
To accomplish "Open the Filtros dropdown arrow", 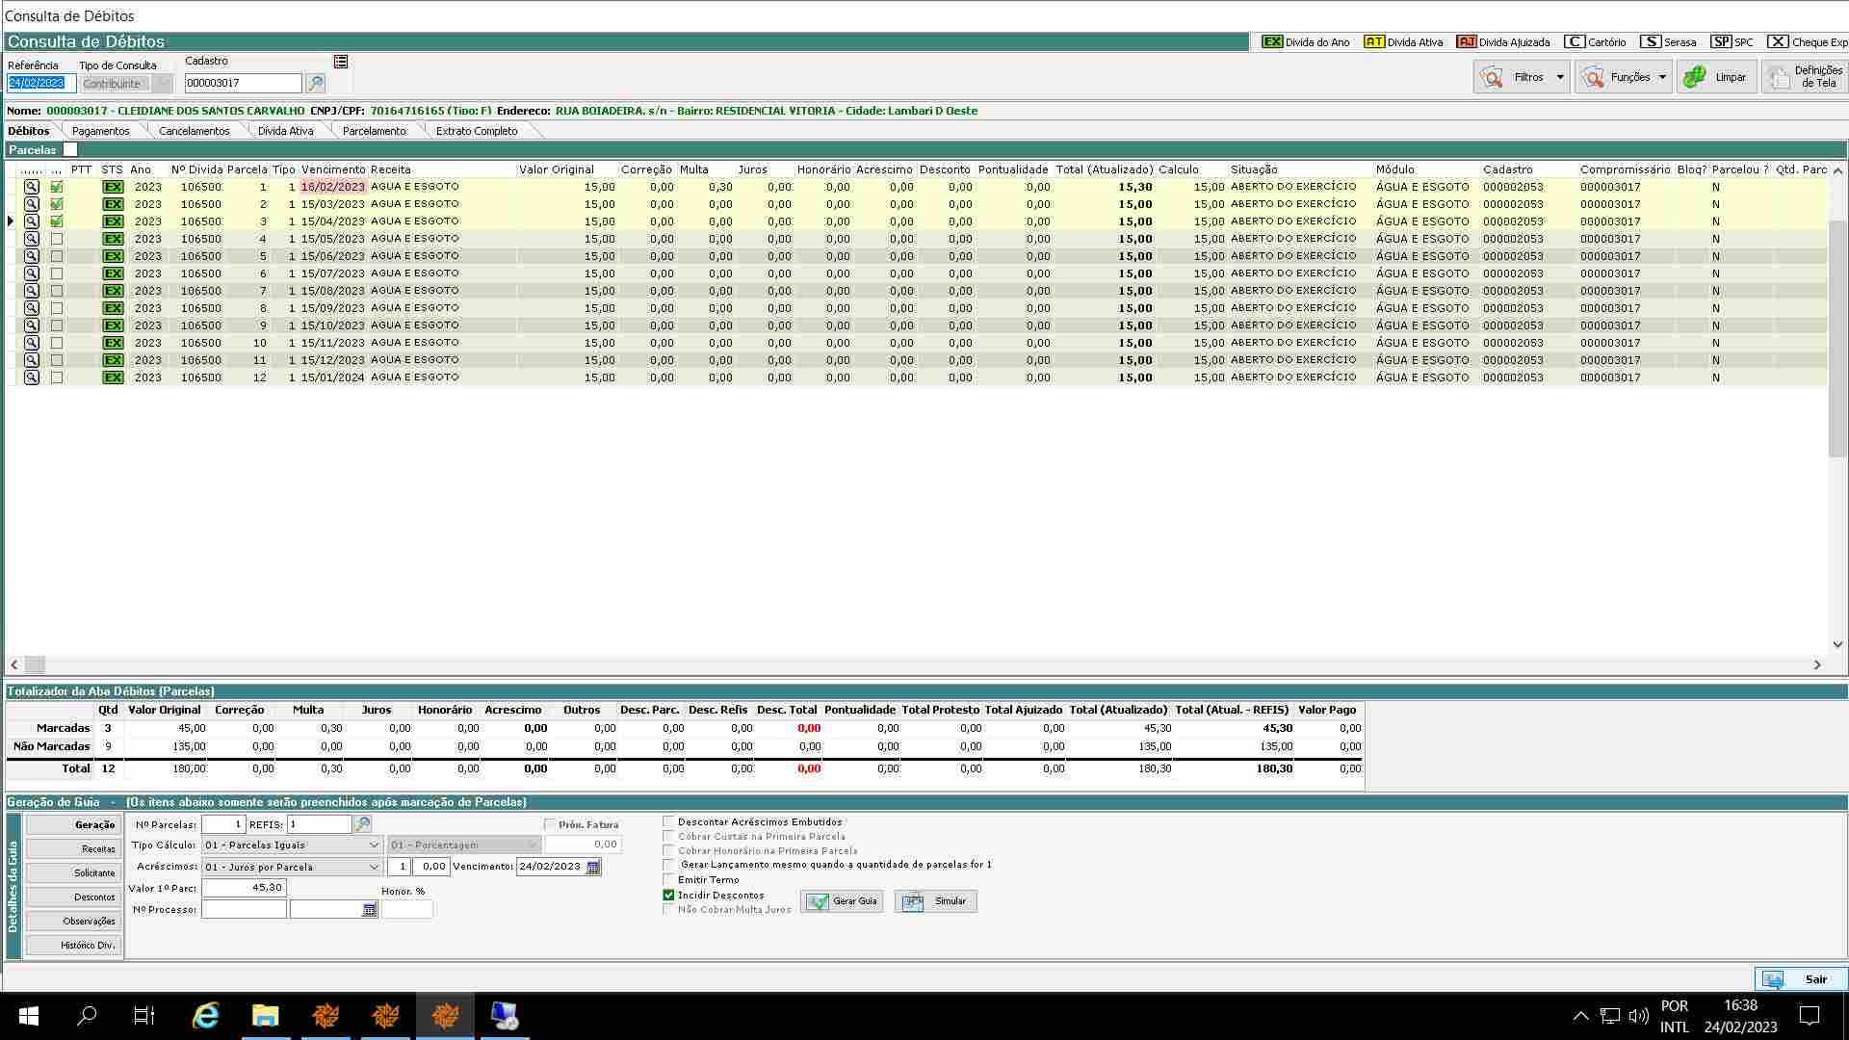I will click(x=1560, y=77).
